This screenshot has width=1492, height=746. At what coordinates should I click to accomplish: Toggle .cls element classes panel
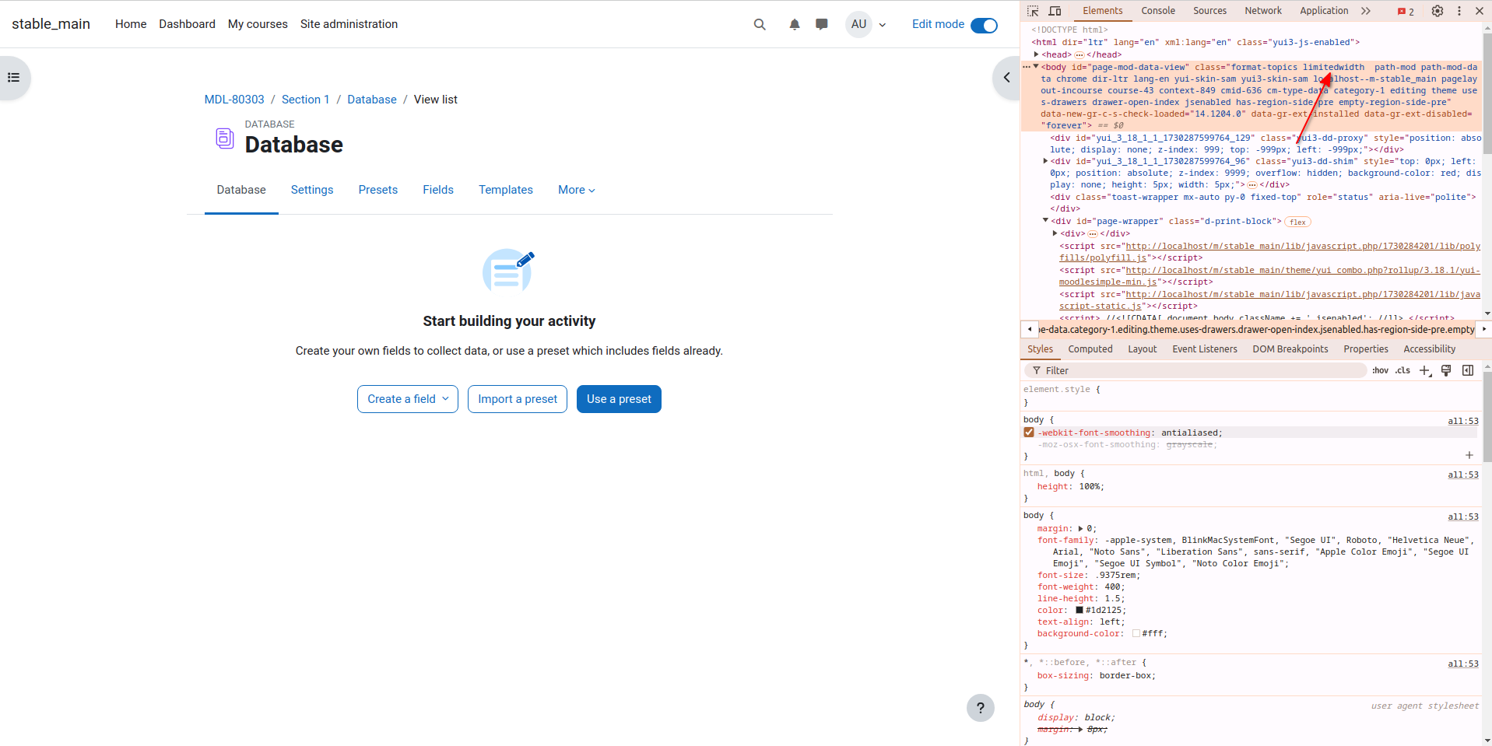pyautogui.click(x=1402, y=370)
